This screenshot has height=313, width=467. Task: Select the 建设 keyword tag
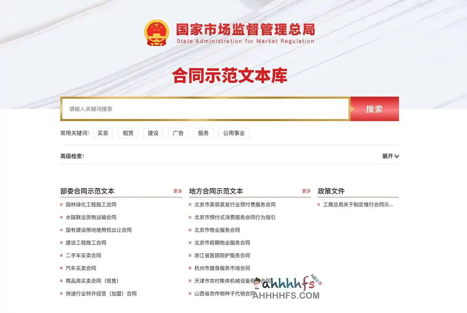(x=153, y=133)
